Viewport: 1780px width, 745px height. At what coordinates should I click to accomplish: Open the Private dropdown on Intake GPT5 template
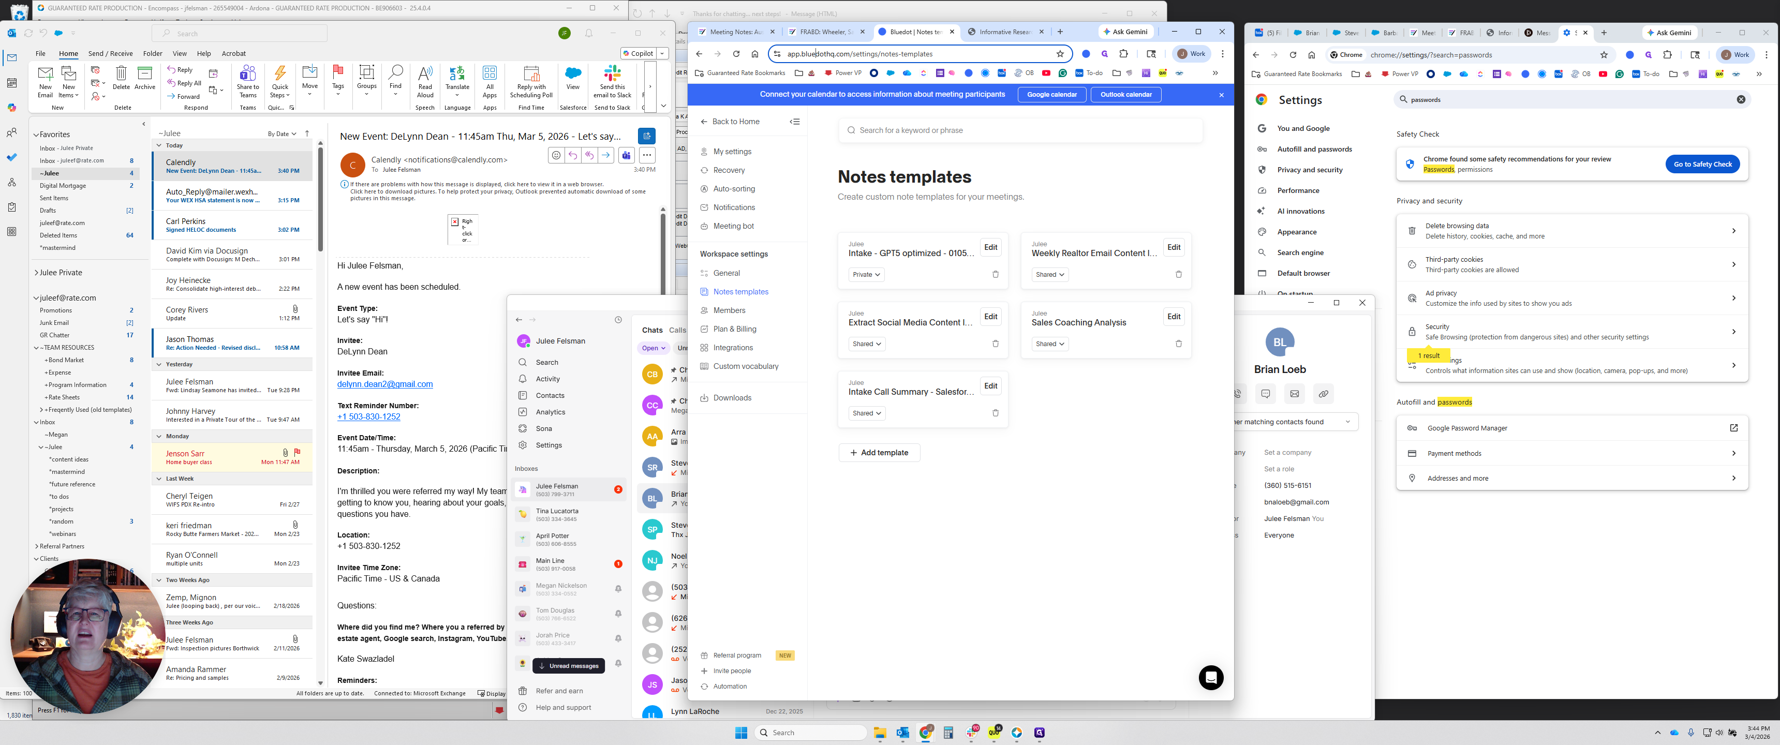(x=866, y=274)
